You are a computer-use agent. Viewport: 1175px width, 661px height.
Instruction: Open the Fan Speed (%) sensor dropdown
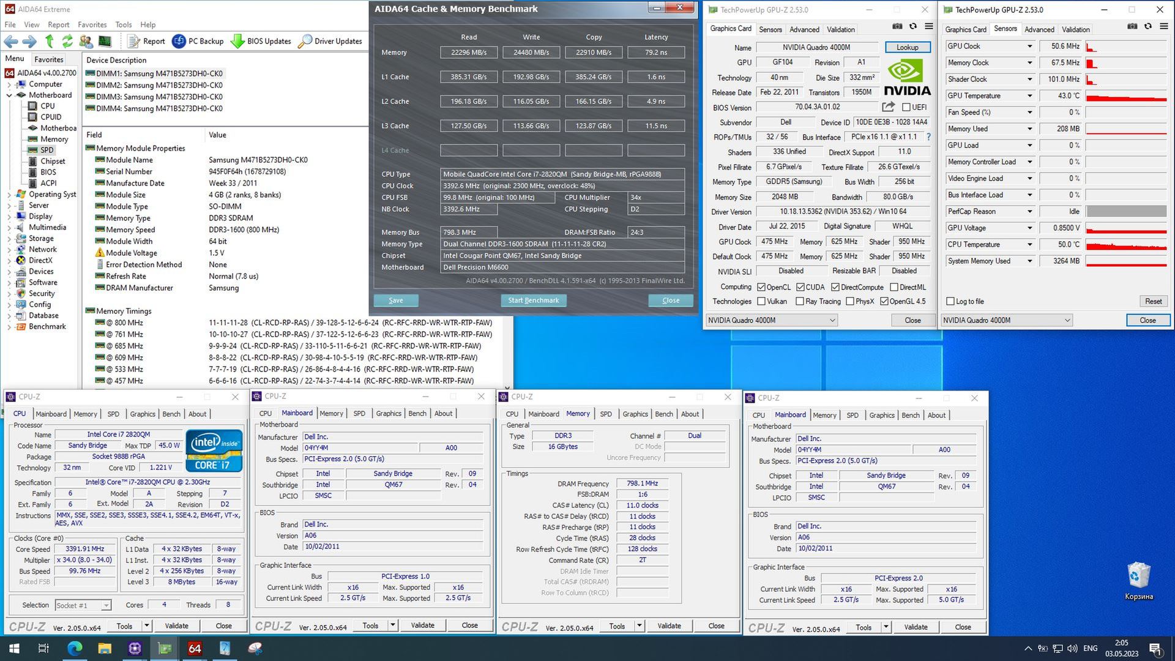(1030, 113)
